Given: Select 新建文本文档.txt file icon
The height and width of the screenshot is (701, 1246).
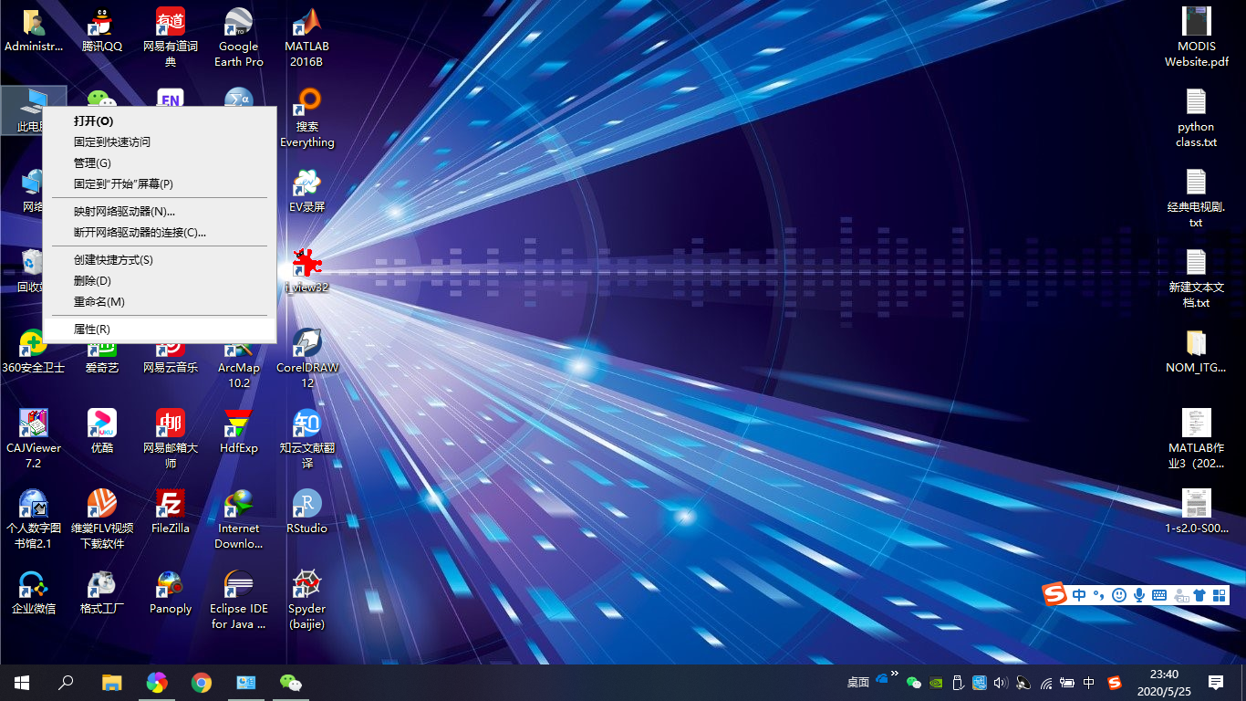Looking at the screenshot, I should (1196, 278).
